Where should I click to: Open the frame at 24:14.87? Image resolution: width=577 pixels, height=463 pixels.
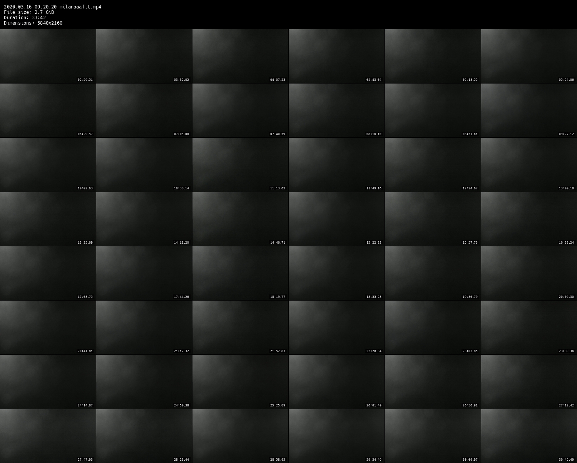tap(48, 382)
